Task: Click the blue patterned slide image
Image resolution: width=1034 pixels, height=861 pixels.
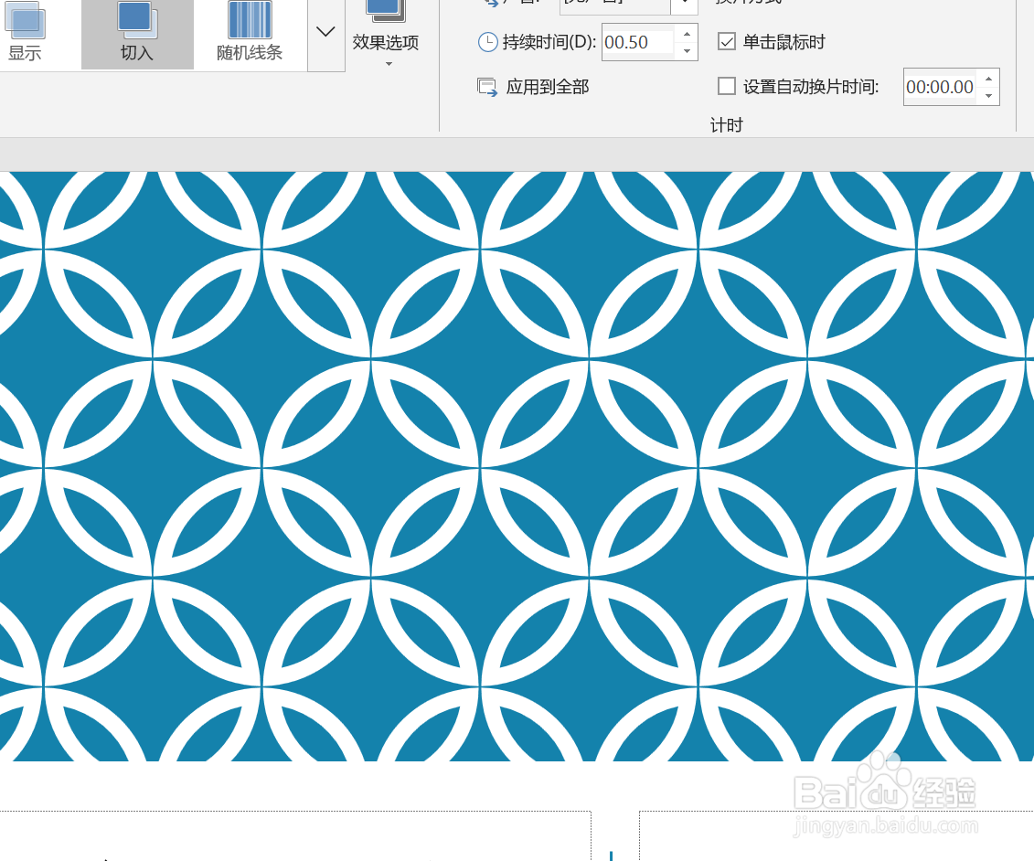Action: coord(517,466)
